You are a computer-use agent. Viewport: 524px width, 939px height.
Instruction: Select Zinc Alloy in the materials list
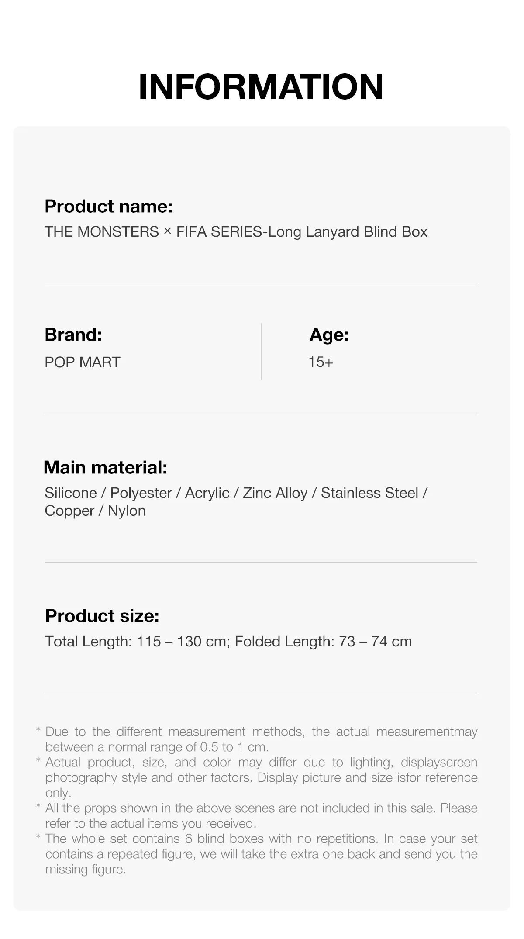[275, 493]
